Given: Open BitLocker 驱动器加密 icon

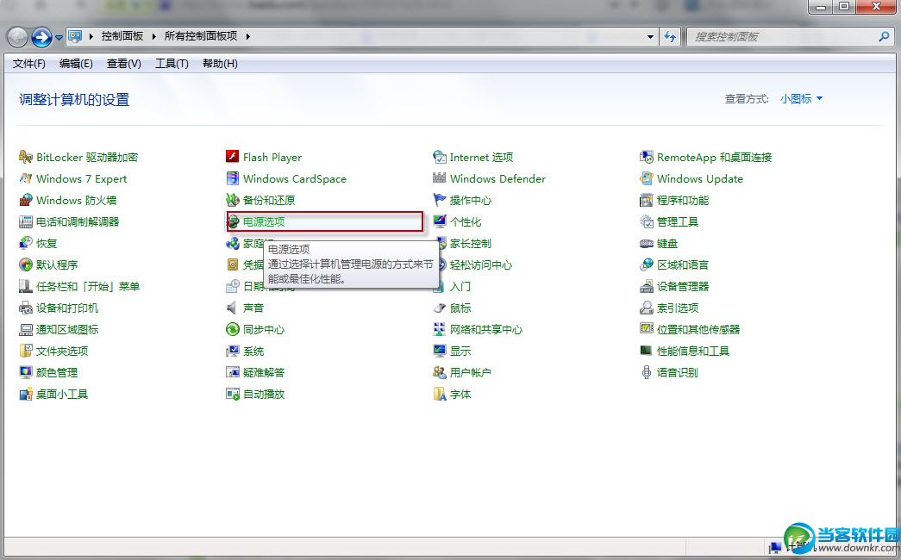Looking at the screenshot, I should (25, 157).
